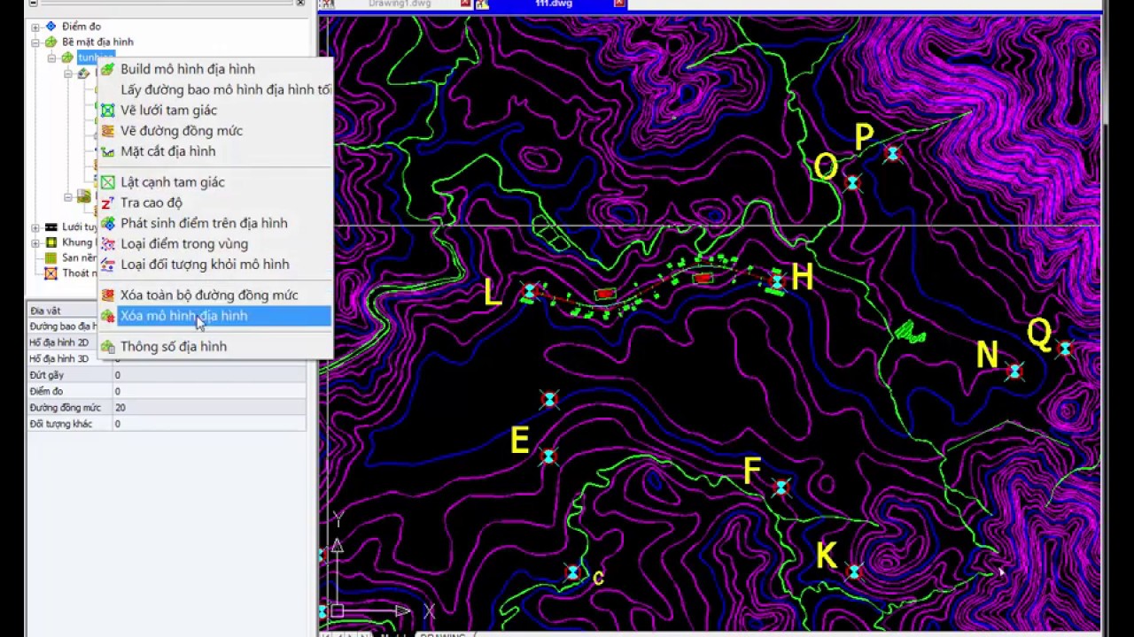This screenshot has width=1134, height=637.
Task: Click the Phát sinh điểm trên địa hình icon
Action: click(x=107, y=223)
